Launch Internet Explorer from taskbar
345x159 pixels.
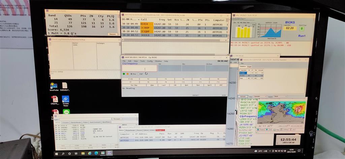coord(90,153)
